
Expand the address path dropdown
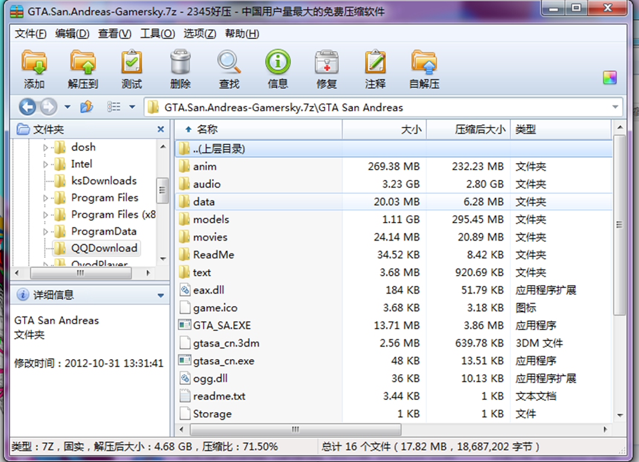615,107
